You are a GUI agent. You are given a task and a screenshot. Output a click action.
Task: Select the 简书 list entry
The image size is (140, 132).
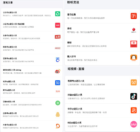(x=32, y=92)
